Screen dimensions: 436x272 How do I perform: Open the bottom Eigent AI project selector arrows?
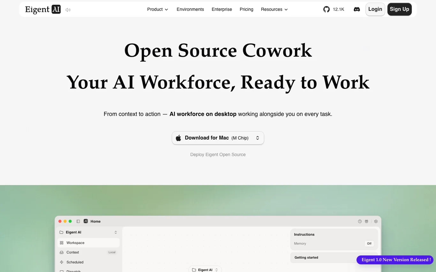[216, 270]
